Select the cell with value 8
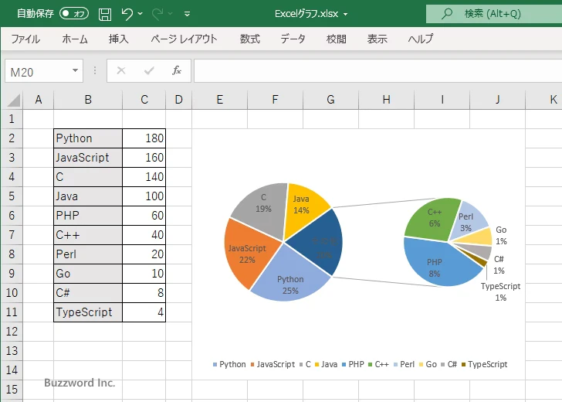The width and height of the screenshot is (562, 402). coord(144,293)
